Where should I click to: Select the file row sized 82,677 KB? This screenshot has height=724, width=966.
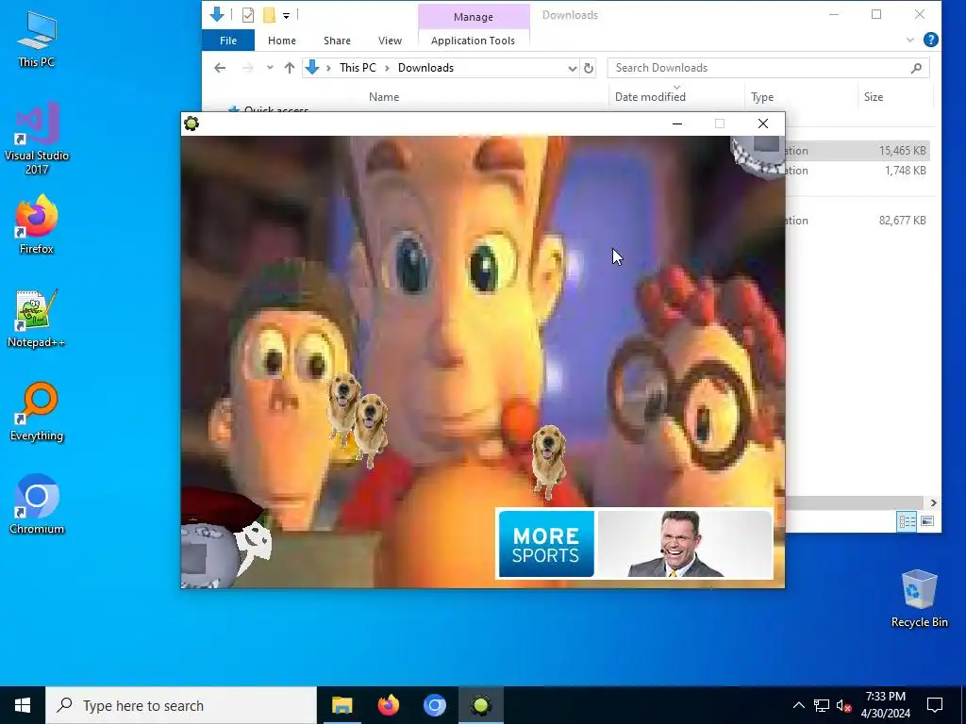coord(857,221)
